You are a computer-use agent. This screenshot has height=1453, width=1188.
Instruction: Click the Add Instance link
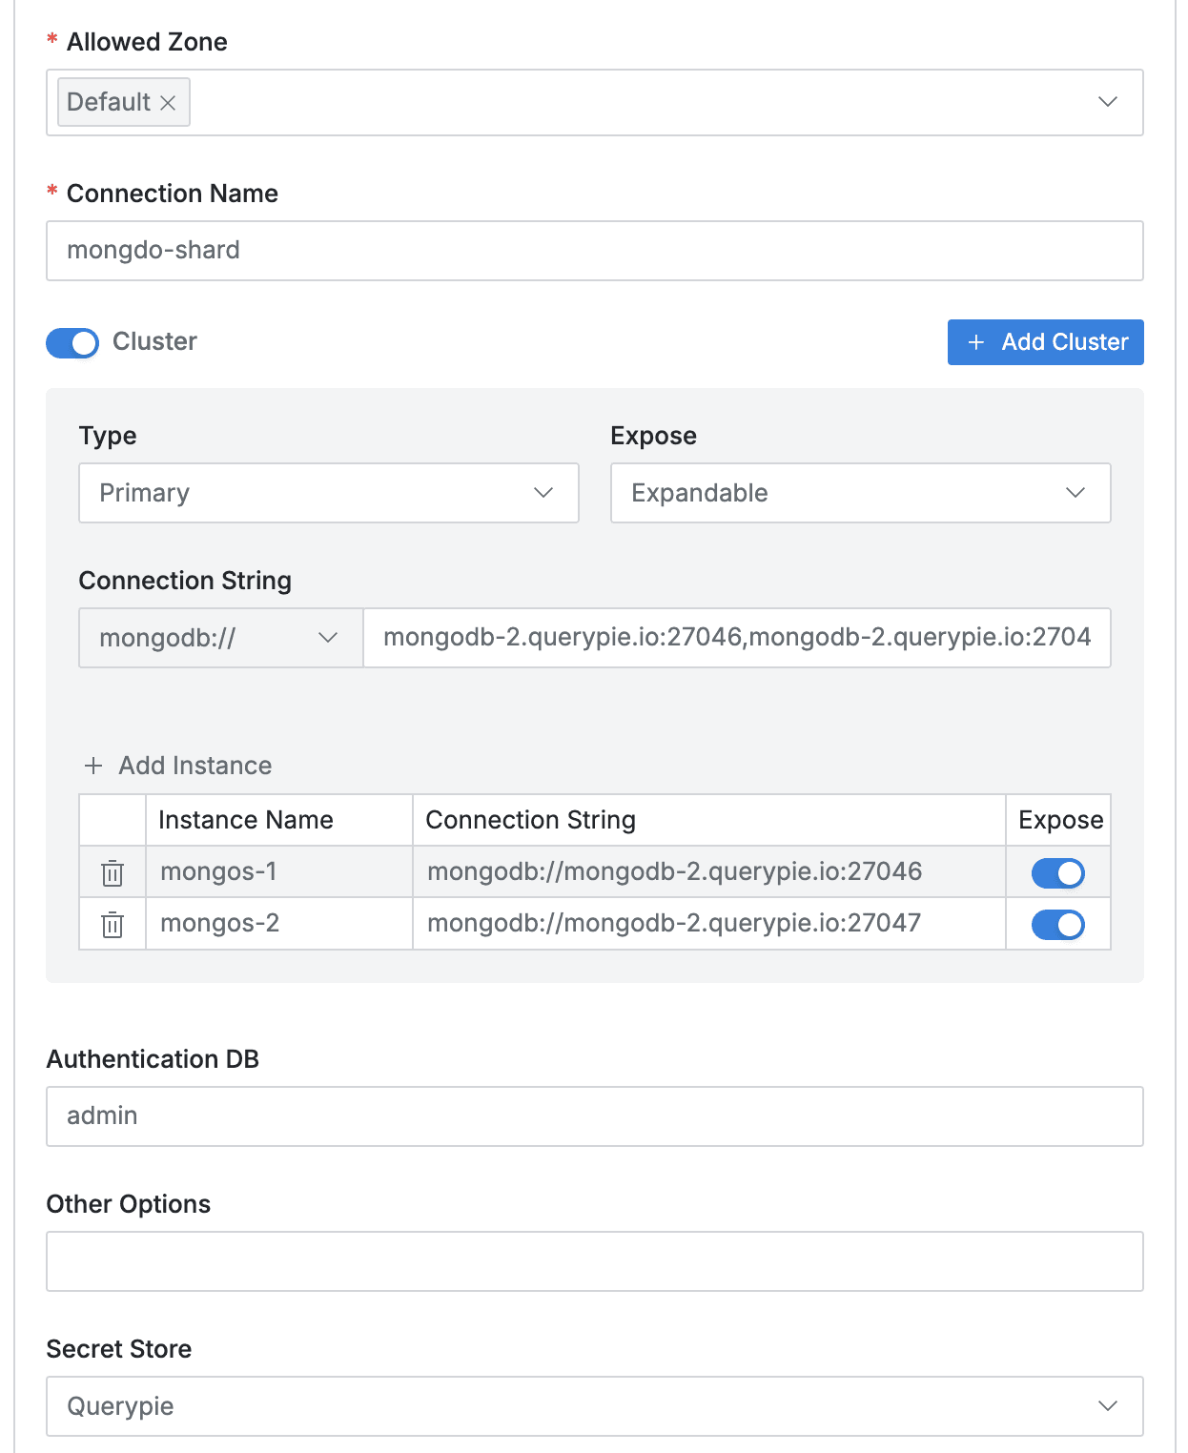tap(195, 766)
